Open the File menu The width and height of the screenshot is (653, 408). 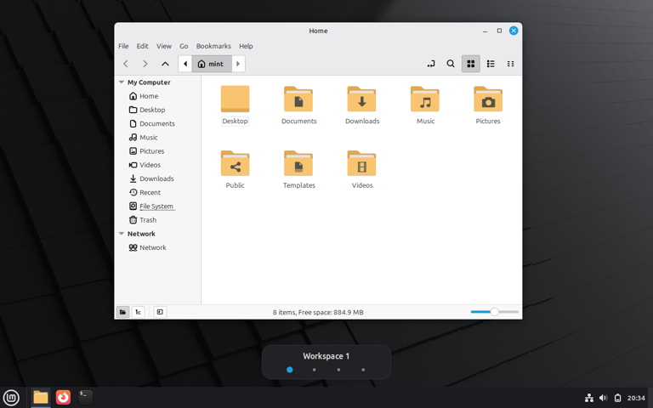pyautogui.click(x=123, y=46)
